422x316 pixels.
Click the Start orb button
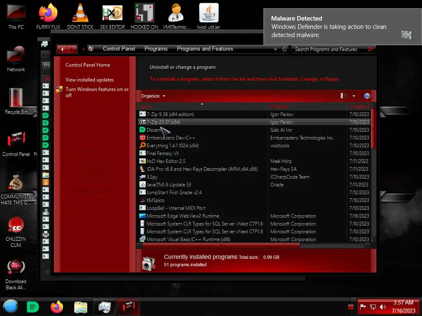[x=11, y=307]
